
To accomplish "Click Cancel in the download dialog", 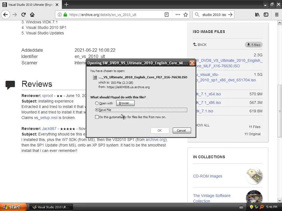I will pos(181,131).
